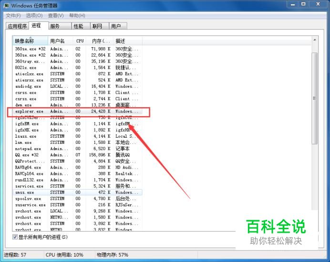Select the audiodg.exe process row
The height and width of the screenshot is (262, 330).
[x=77, y=86]
